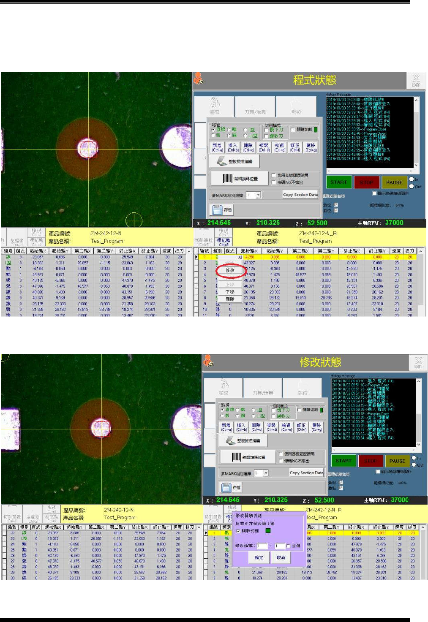Click 檢視 (Ctrl+e) in 修改狀態 window
The width and height of the screenshot is (428, 622).
286,427
